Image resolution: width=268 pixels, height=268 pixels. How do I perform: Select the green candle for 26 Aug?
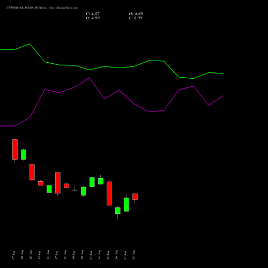pos(118,211)
